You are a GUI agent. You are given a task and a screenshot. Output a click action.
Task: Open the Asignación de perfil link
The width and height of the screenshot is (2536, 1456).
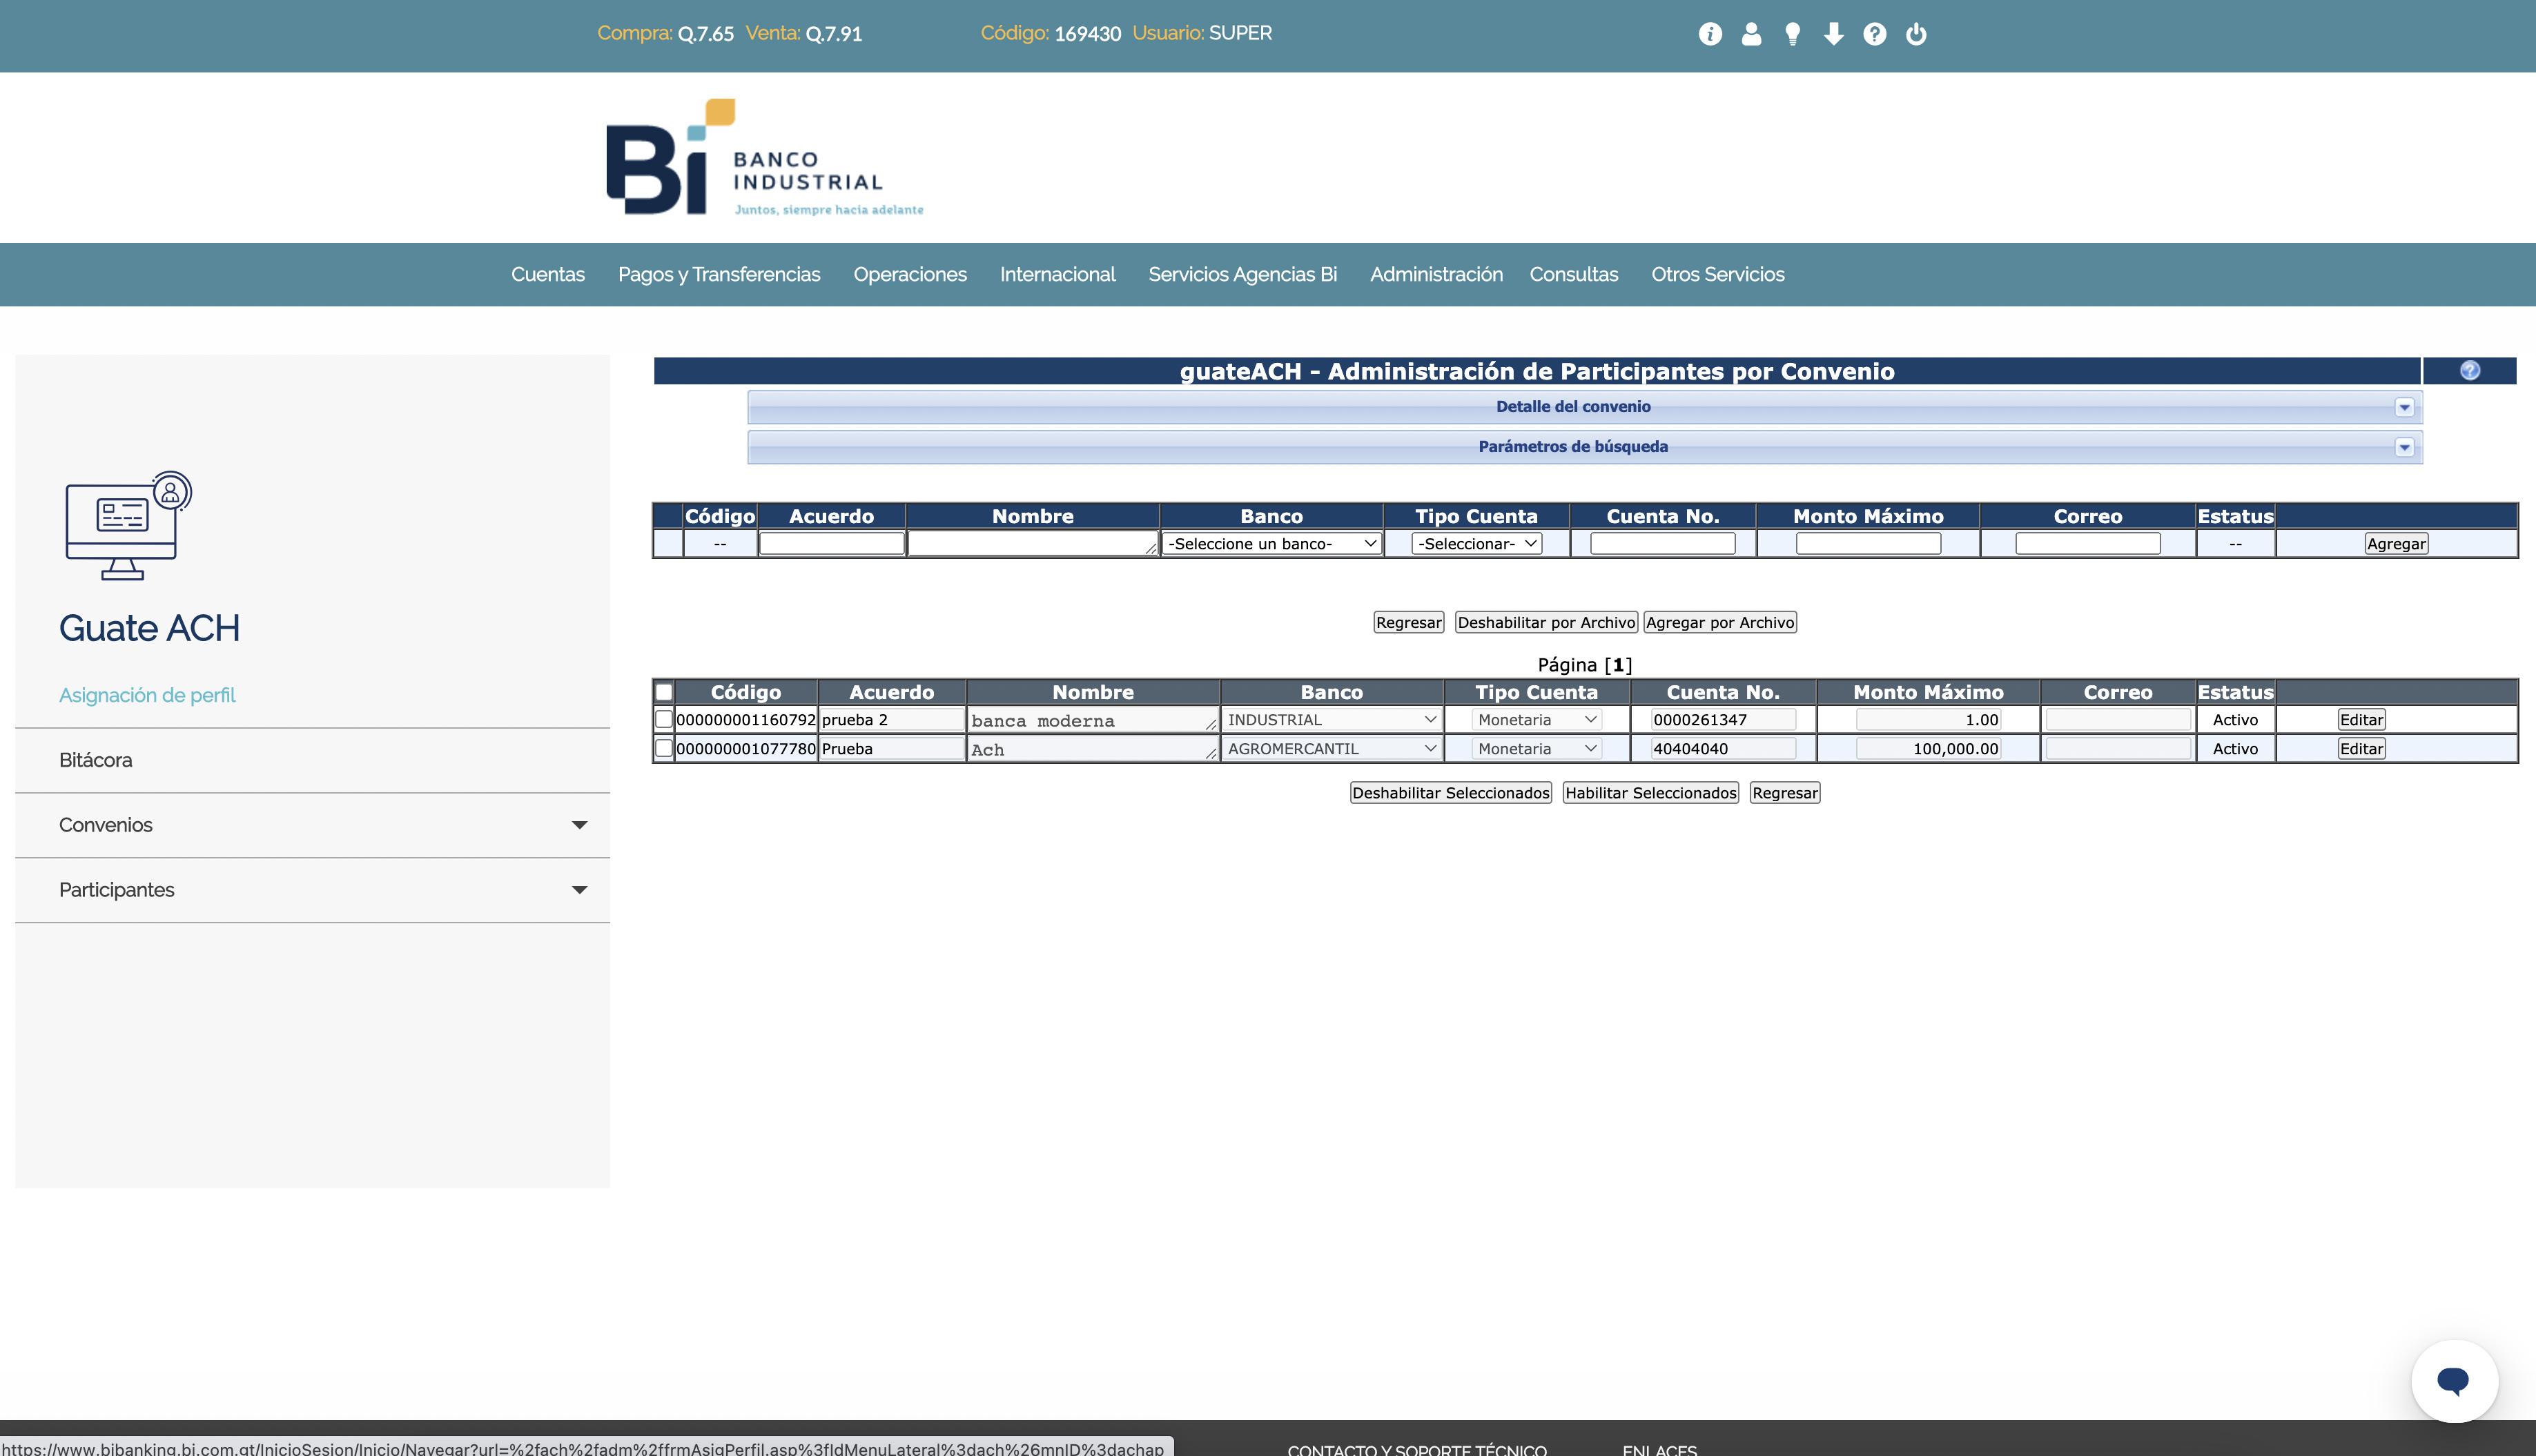(x=147, y=695)
